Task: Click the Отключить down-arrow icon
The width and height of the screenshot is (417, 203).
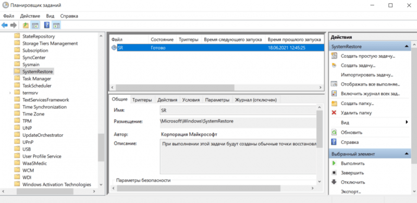Action: [334, 182]
